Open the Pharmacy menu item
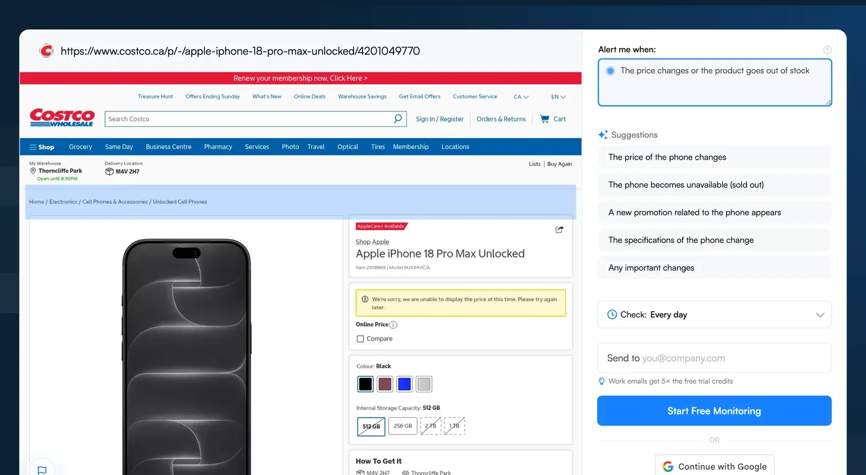Image resolution: width=866 pixels, height=475 pixels. pyautogui.click(x=218, y=147)
